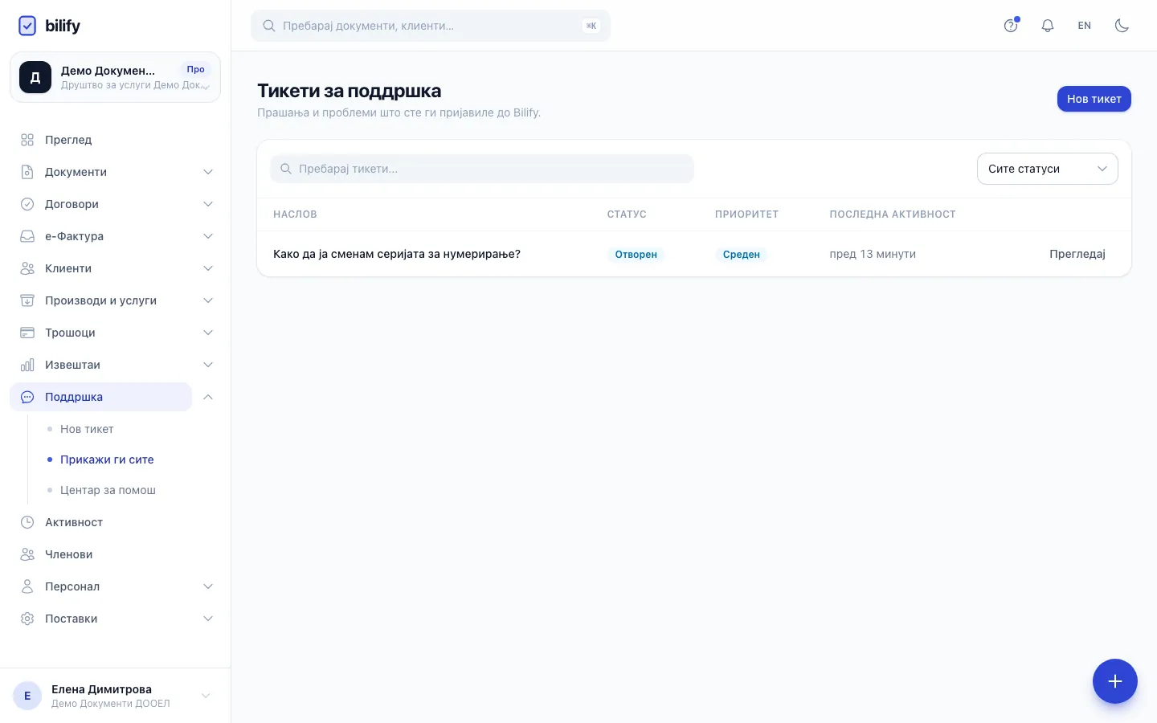Image resolution: width=1157 pixels, height=723 pixels.
Task: Click the пред 13 минути timestamp
Action: coord(873,254)
